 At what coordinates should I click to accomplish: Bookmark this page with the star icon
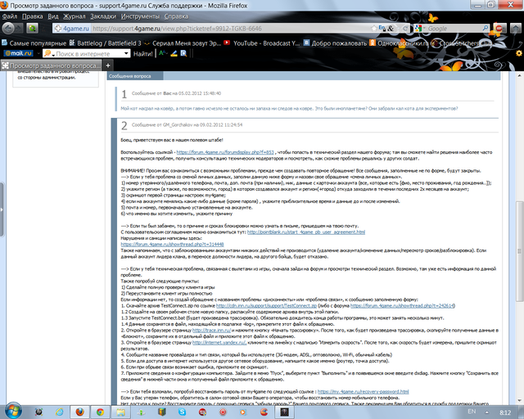tap(374, 29)
